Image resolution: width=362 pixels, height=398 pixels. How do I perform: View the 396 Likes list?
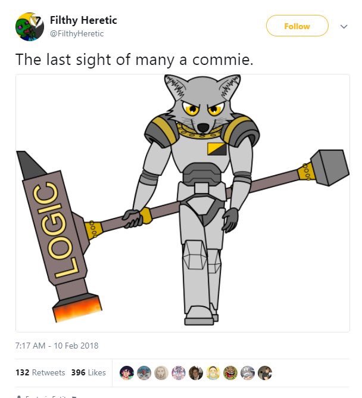tap(88, 372)
